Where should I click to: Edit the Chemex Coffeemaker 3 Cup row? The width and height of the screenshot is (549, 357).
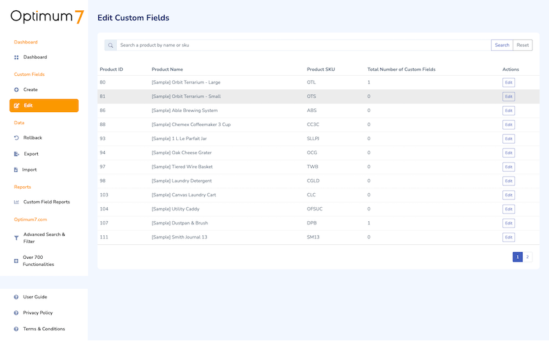(x=508, y=125)
